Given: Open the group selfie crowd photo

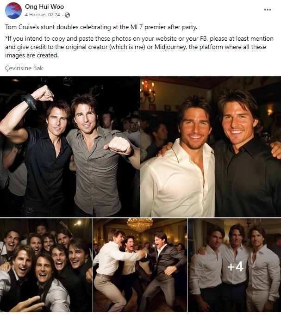Looking at the screenshot, I should tap(46, 265).
